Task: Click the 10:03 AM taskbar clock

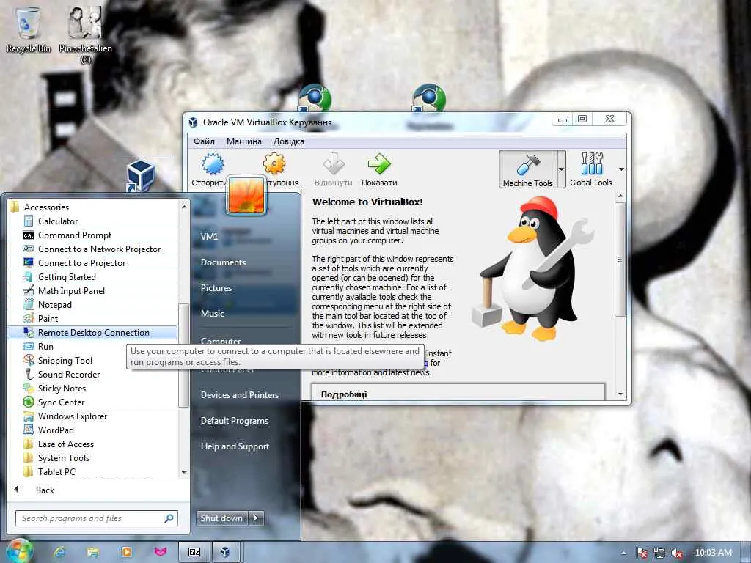Action: point(713,553)
